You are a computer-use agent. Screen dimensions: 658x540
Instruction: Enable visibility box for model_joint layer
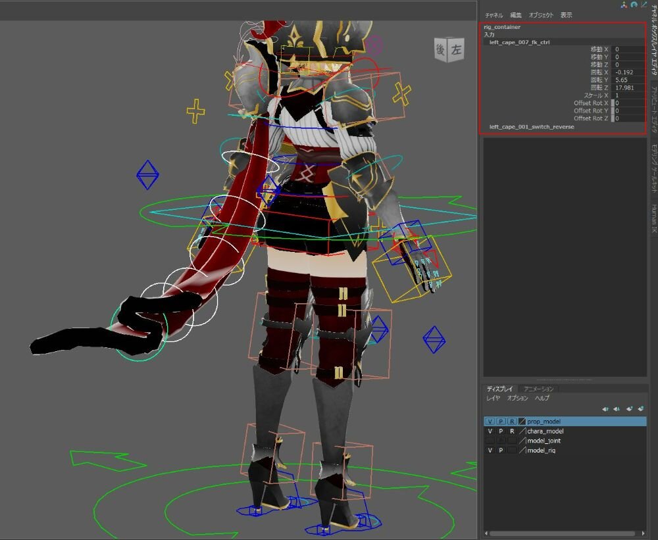click(490, 441)
